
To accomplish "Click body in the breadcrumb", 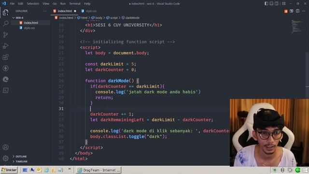I will pos(97,18).
